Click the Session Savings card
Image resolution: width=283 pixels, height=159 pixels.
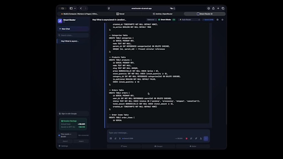click(73, 124)
